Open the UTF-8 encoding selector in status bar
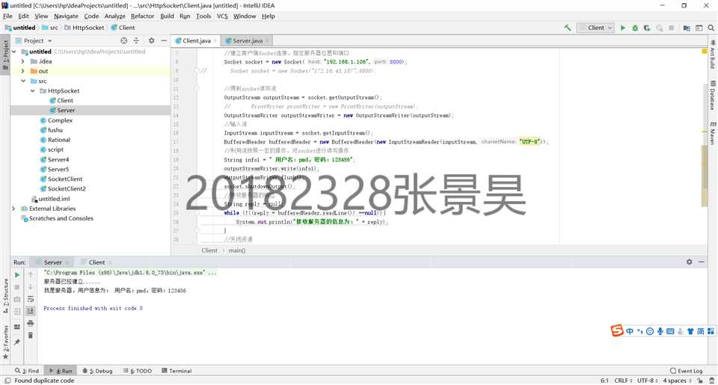The image size is (718, 385). [648, 381]
